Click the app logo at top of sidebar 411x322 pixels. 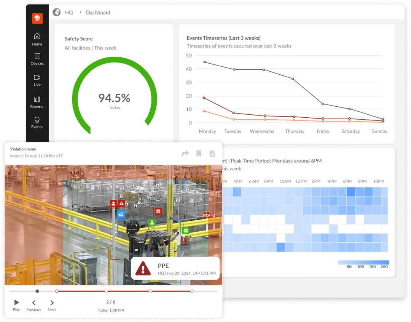37,18
